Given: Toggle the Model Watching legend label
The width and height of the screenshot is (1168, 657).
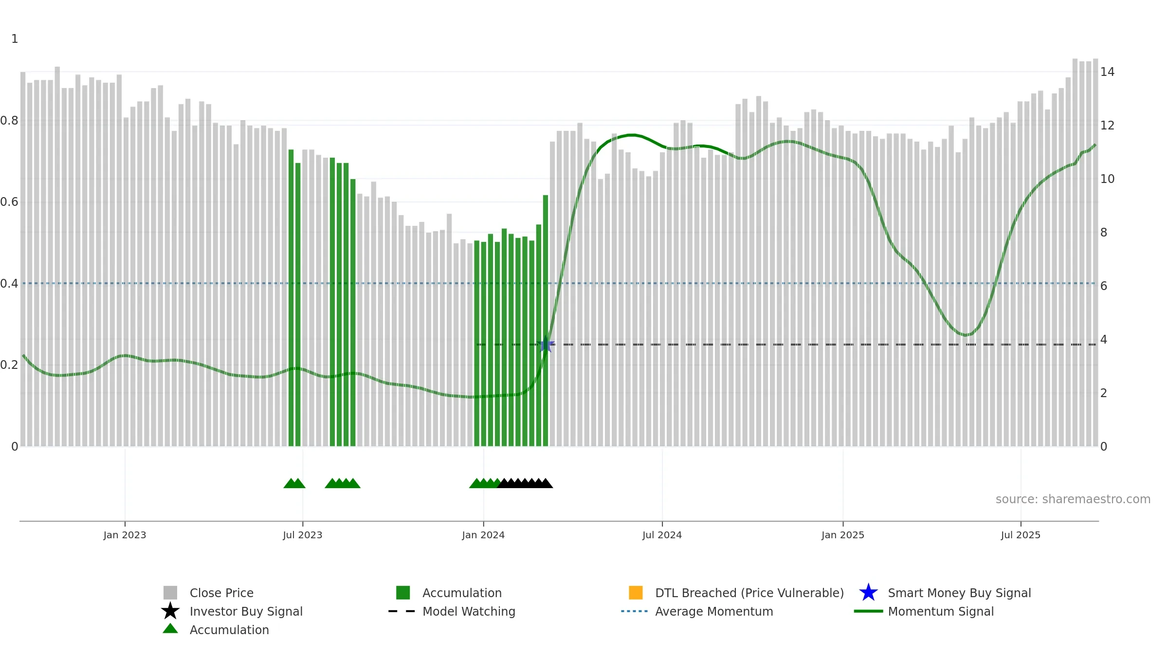Looking at the screenshot, I should [469, 611].
